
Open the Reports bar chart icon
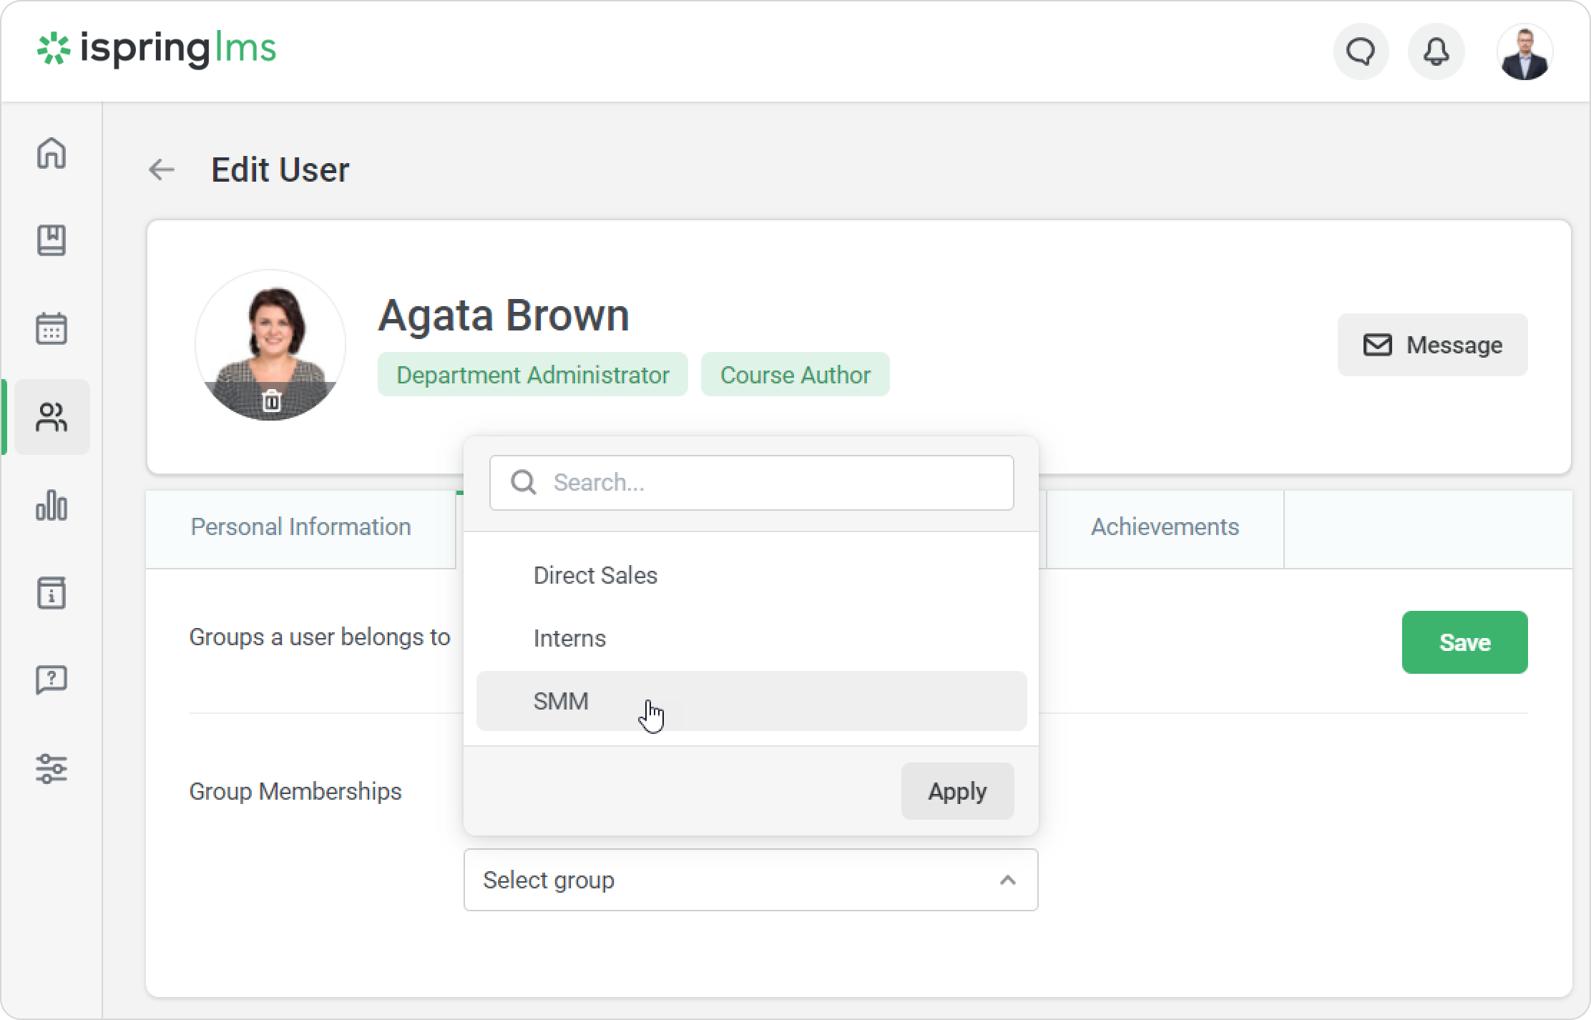(x=52, y=505)
